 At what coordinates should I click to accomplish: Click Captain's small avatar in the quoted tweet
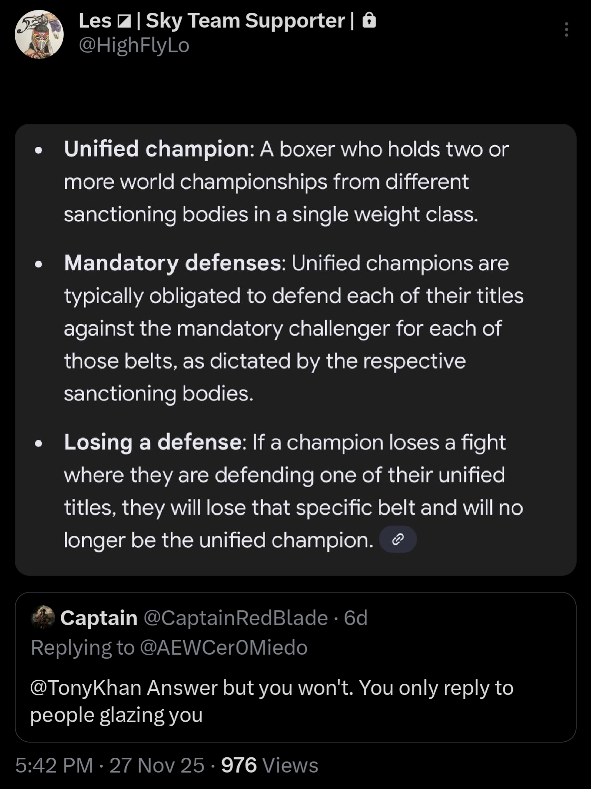tap(43, 617)
